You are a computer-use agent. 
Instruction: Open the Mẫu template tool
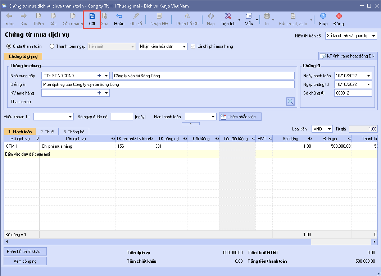pyautogui.click(x=249, y=19)
